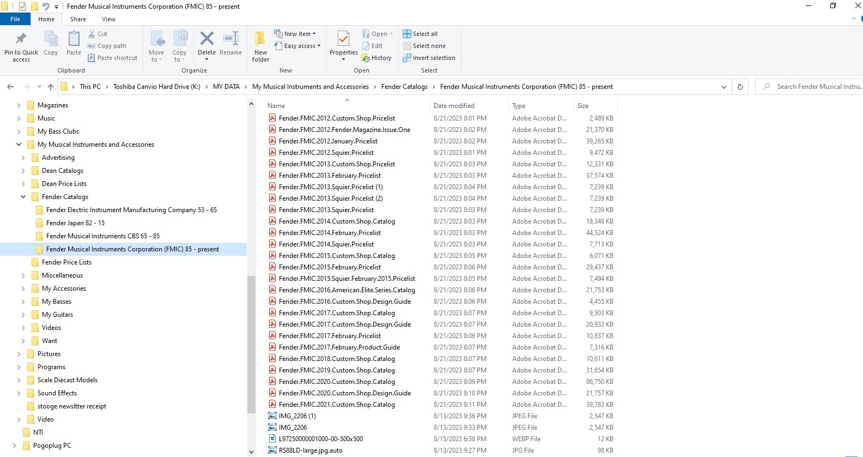Open the Delete options dropdown arrow

[206, 59]
